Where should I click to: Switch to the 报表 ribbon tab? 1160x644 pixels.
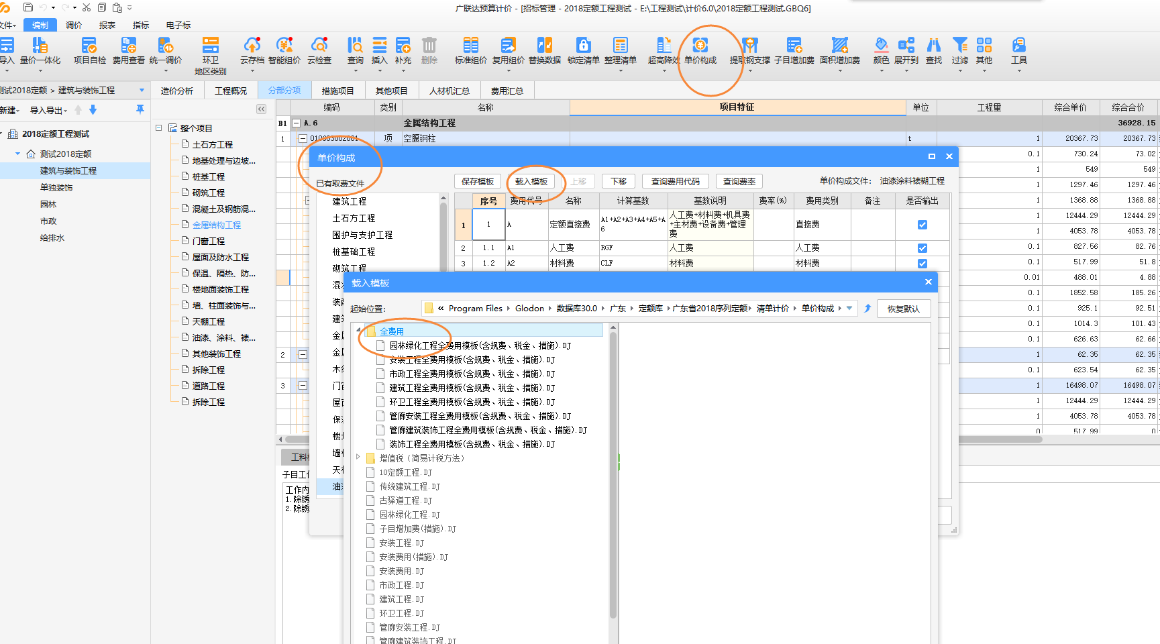click(x=107, y=25)
